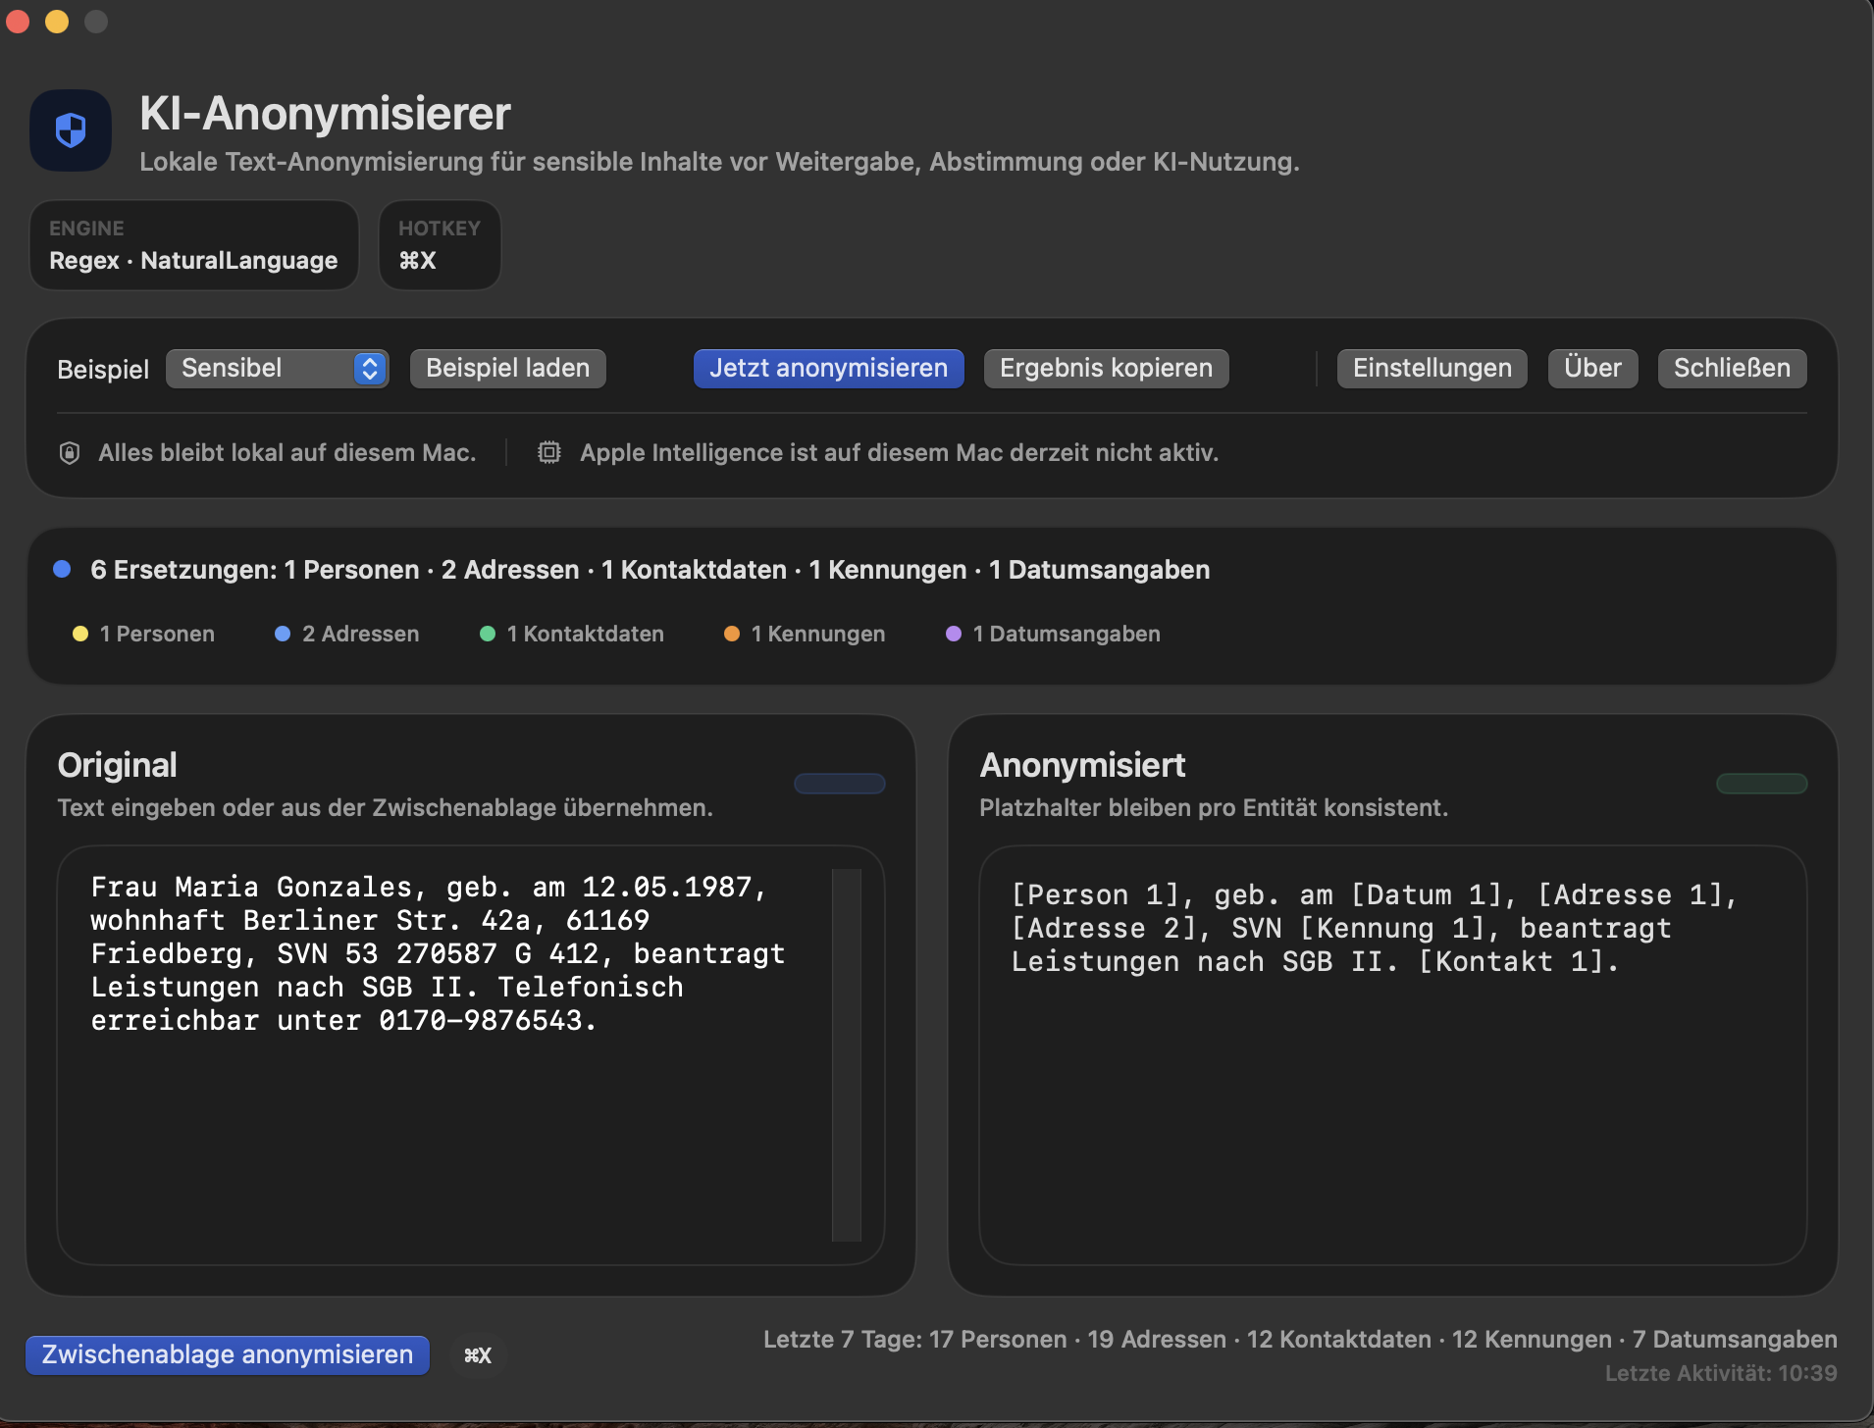This screenshot has width=1874, height=1428.
Task: Start anonymization with Jetzt anonymisieren
Action: (828, 369)
